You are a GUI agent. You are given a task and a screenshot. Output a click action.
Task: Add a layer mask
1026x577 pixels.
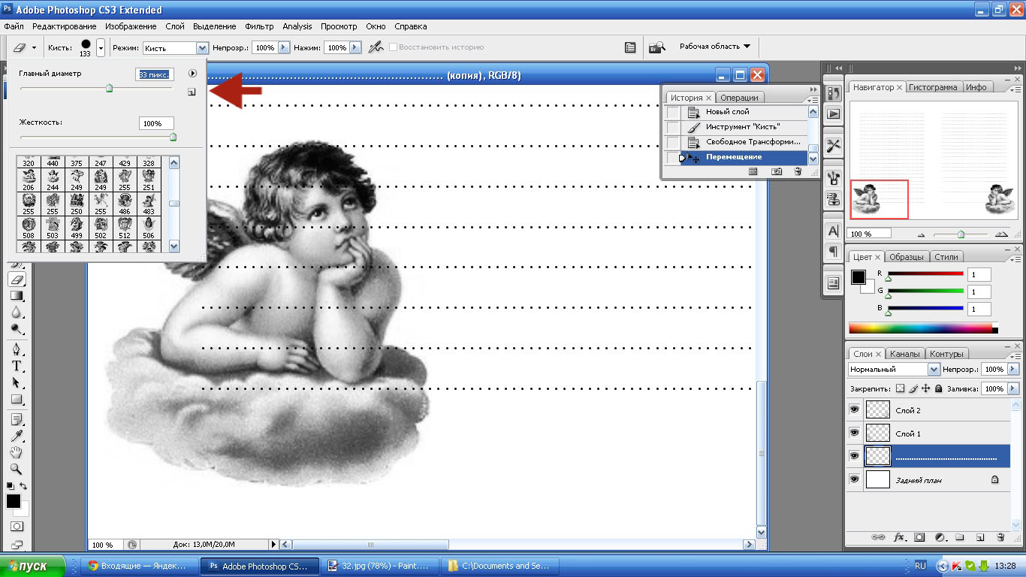(x=919, y=537)
